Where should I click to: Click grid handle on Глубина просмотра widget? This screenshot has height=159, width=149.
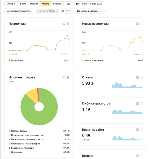pos(142,104)
